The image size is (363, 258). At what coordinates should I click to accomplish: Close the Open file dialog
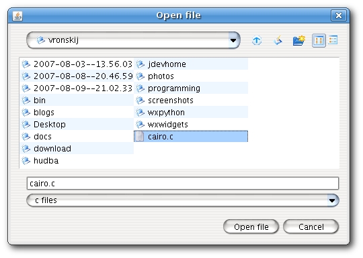[338, 15]
